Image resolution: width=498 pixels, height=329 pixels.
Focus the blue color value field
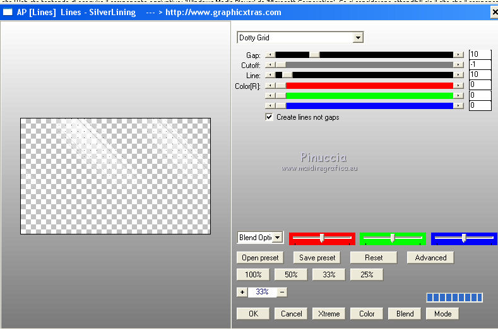point(480,105)
